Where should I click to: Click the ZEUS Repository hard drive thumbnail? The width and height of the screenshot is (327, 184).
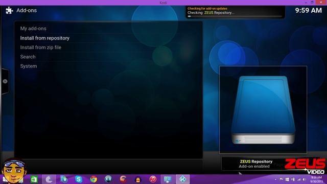tap(263, 110)
